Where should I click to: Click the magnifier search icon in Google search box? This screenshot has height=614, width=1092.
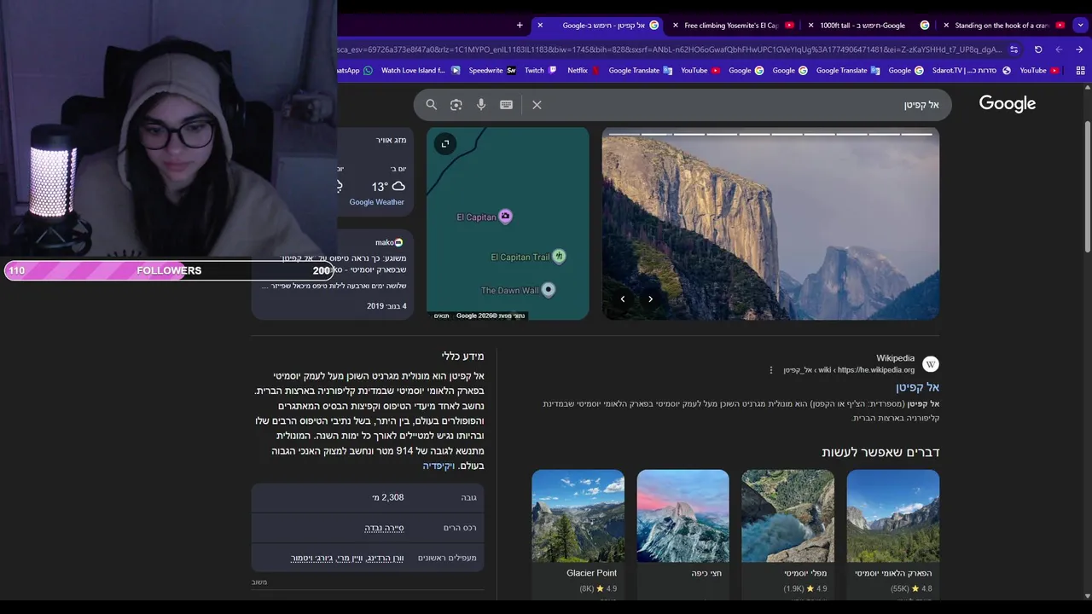432,105
